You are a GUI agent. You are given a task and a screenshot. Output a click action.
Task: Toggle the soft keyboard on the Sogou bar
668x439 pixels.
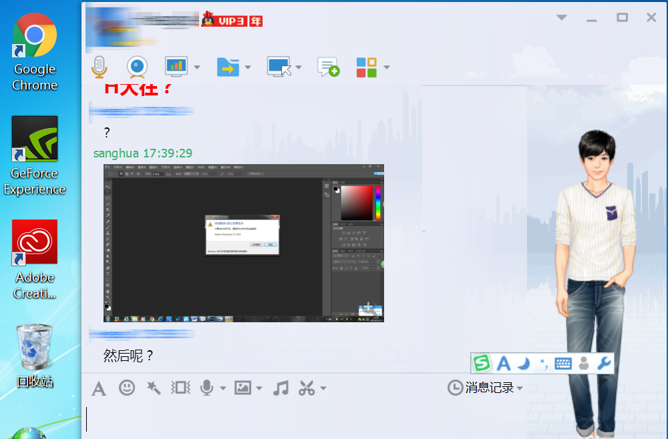(562, 364)
